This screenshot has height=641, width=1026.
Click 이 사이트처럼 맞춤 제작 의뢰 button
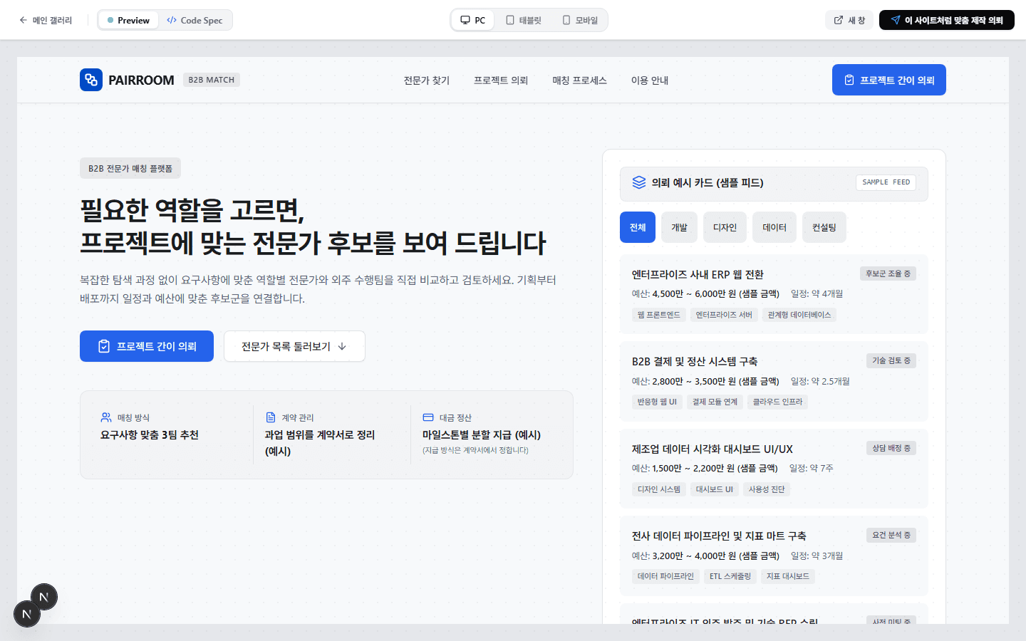tap(947, 20)
